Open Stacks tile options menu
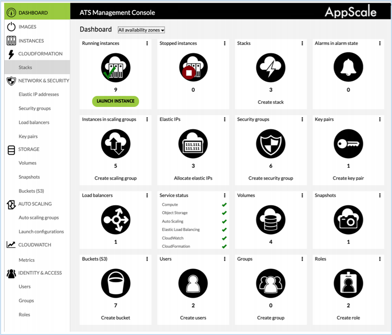Image resolution: width=392 pixels, height=335 pixels. [x=302, y=43]
